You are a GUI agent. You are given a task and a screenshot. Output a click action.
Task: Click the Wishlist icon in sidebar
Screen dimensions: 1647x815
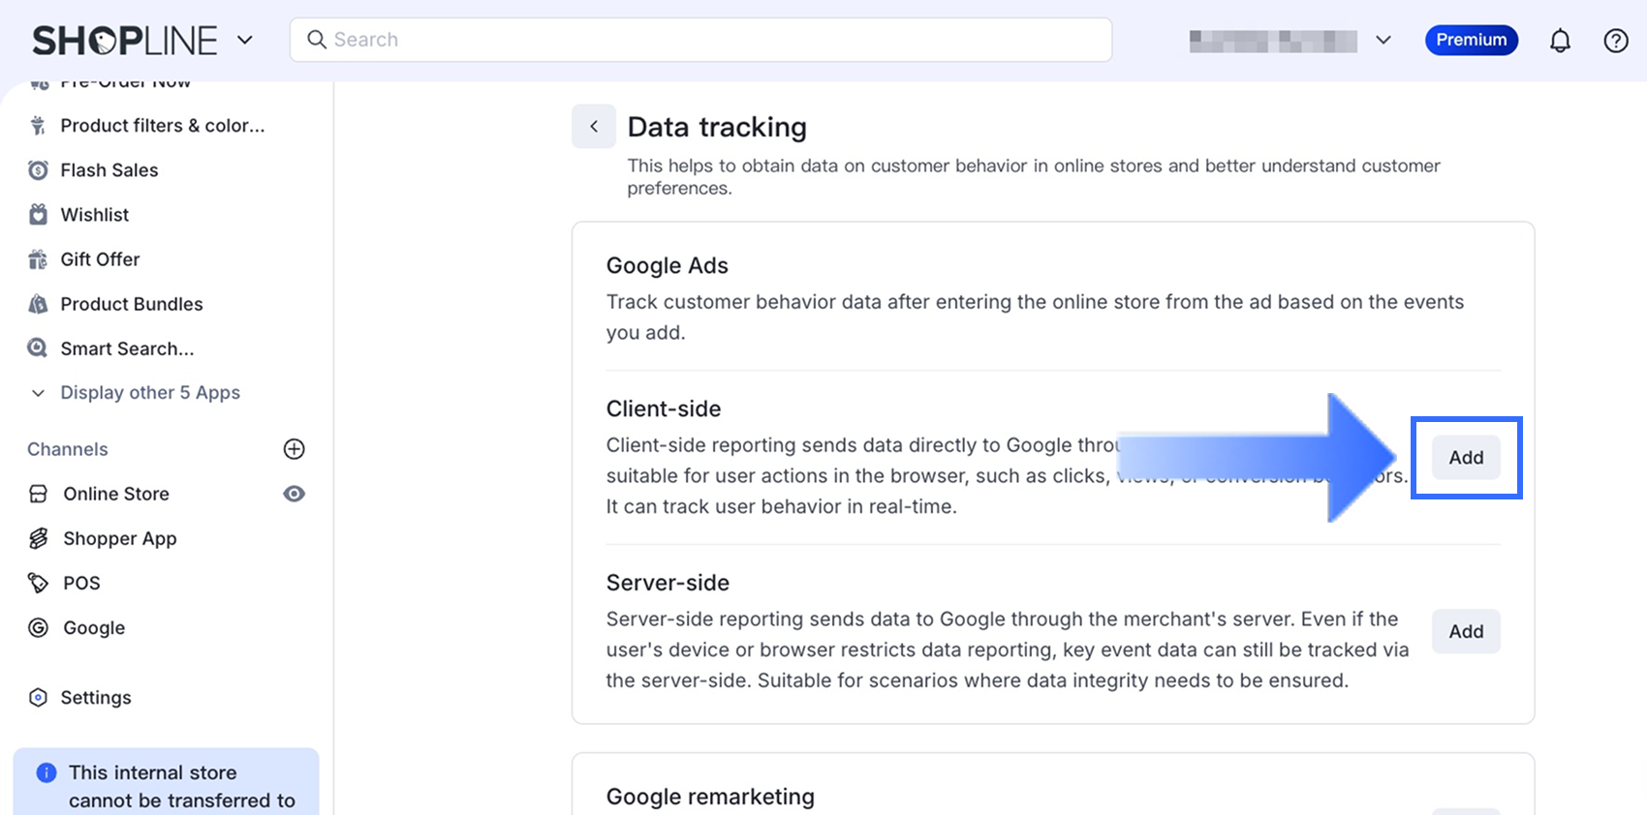[x=38, y=215]
